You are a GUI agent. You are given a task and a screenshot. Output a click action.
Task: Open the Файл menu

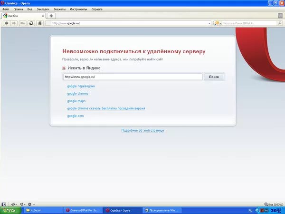tap(6, 9)
